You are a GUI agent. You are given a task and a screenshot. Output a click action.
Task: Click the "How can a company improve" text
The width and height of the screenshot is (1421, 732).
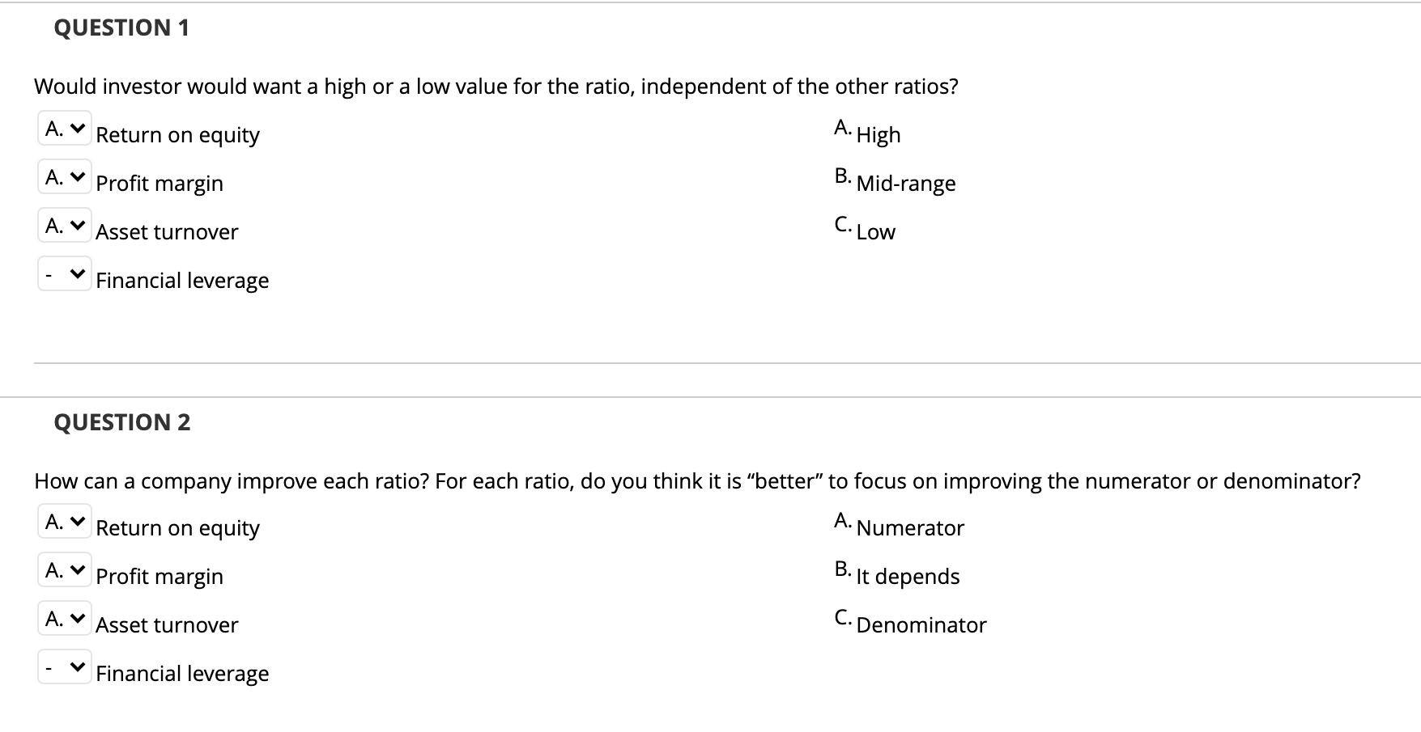pos(696,481)
